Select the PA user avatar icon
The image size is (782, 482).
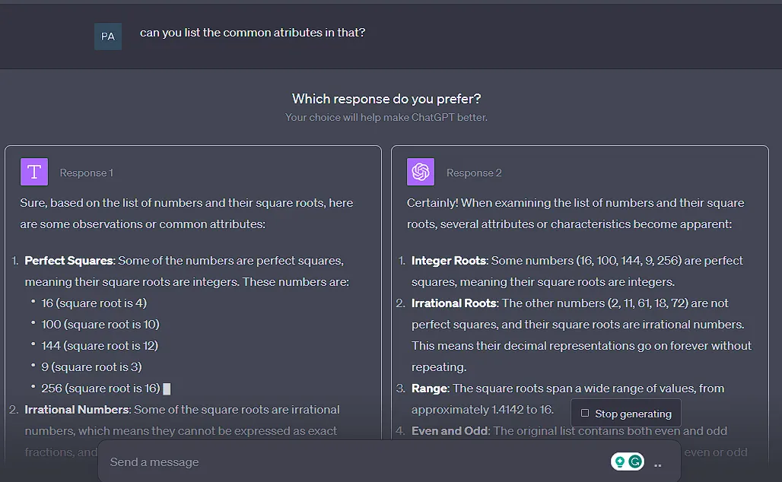click(107, 36)
